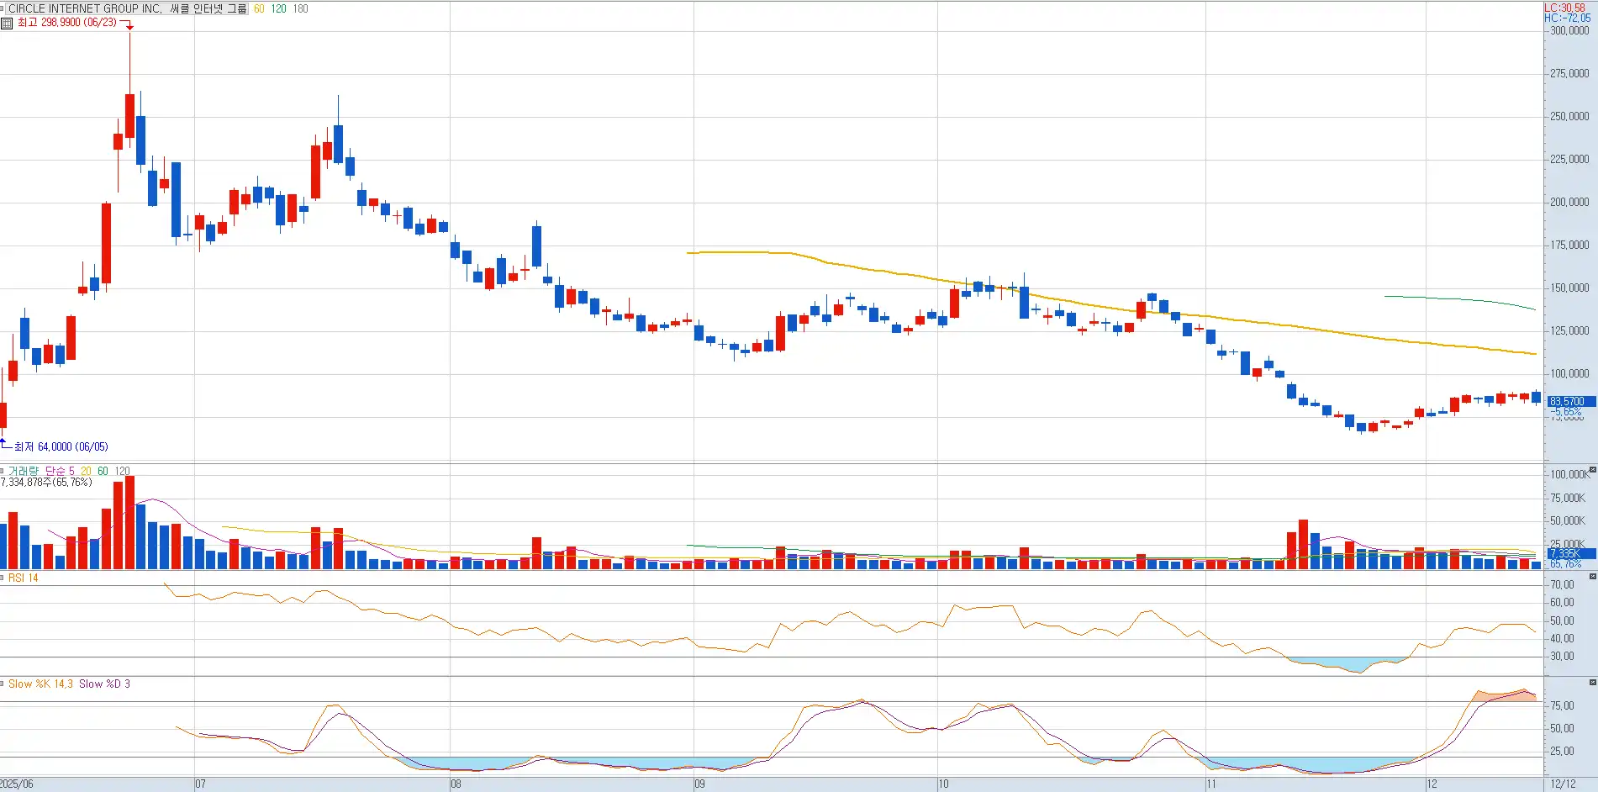Click the 120 moving average label on price chart
The width and height of the screenshot is (1598, 792).
click(x=278, y=9)
